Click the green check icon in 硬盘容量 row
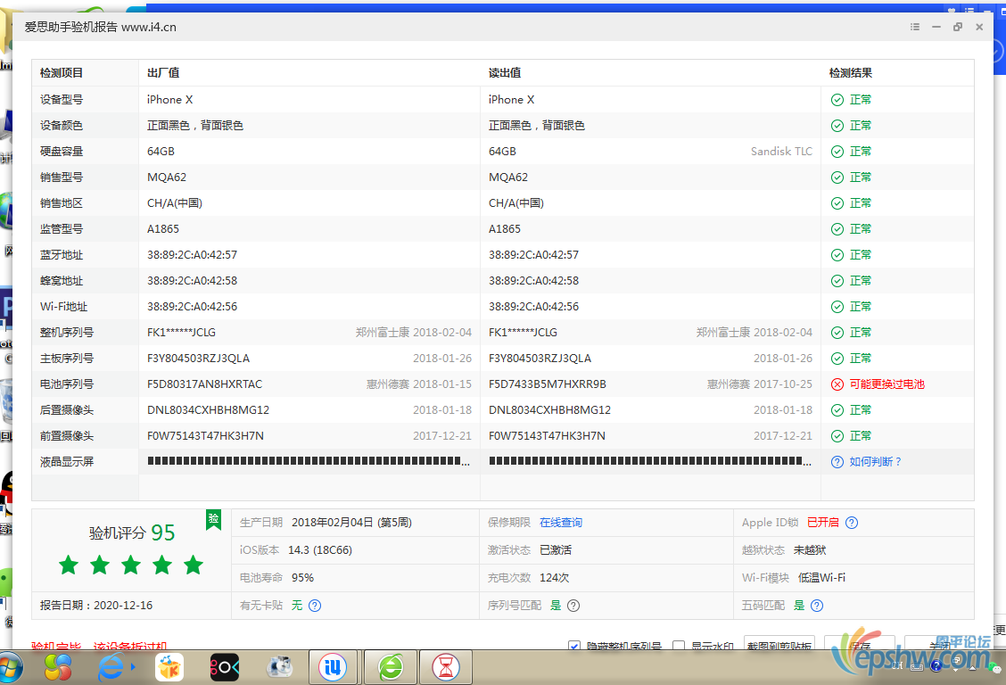Image resolution: width=1006 pixels, height=685 pixels. (837, 152)
